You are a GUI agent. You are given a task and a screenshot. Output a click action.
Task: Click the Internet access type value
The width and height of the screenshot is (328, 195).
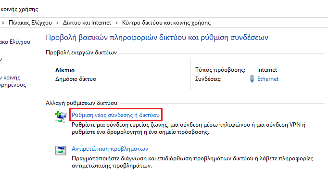tap(267, 70)
